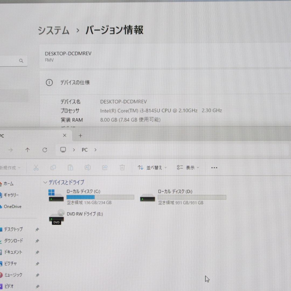The width and height of the screenshot is (291, 291).
Task: Select the Cut icon in Explorer toolbar
Action: click(x=36, y=168)
